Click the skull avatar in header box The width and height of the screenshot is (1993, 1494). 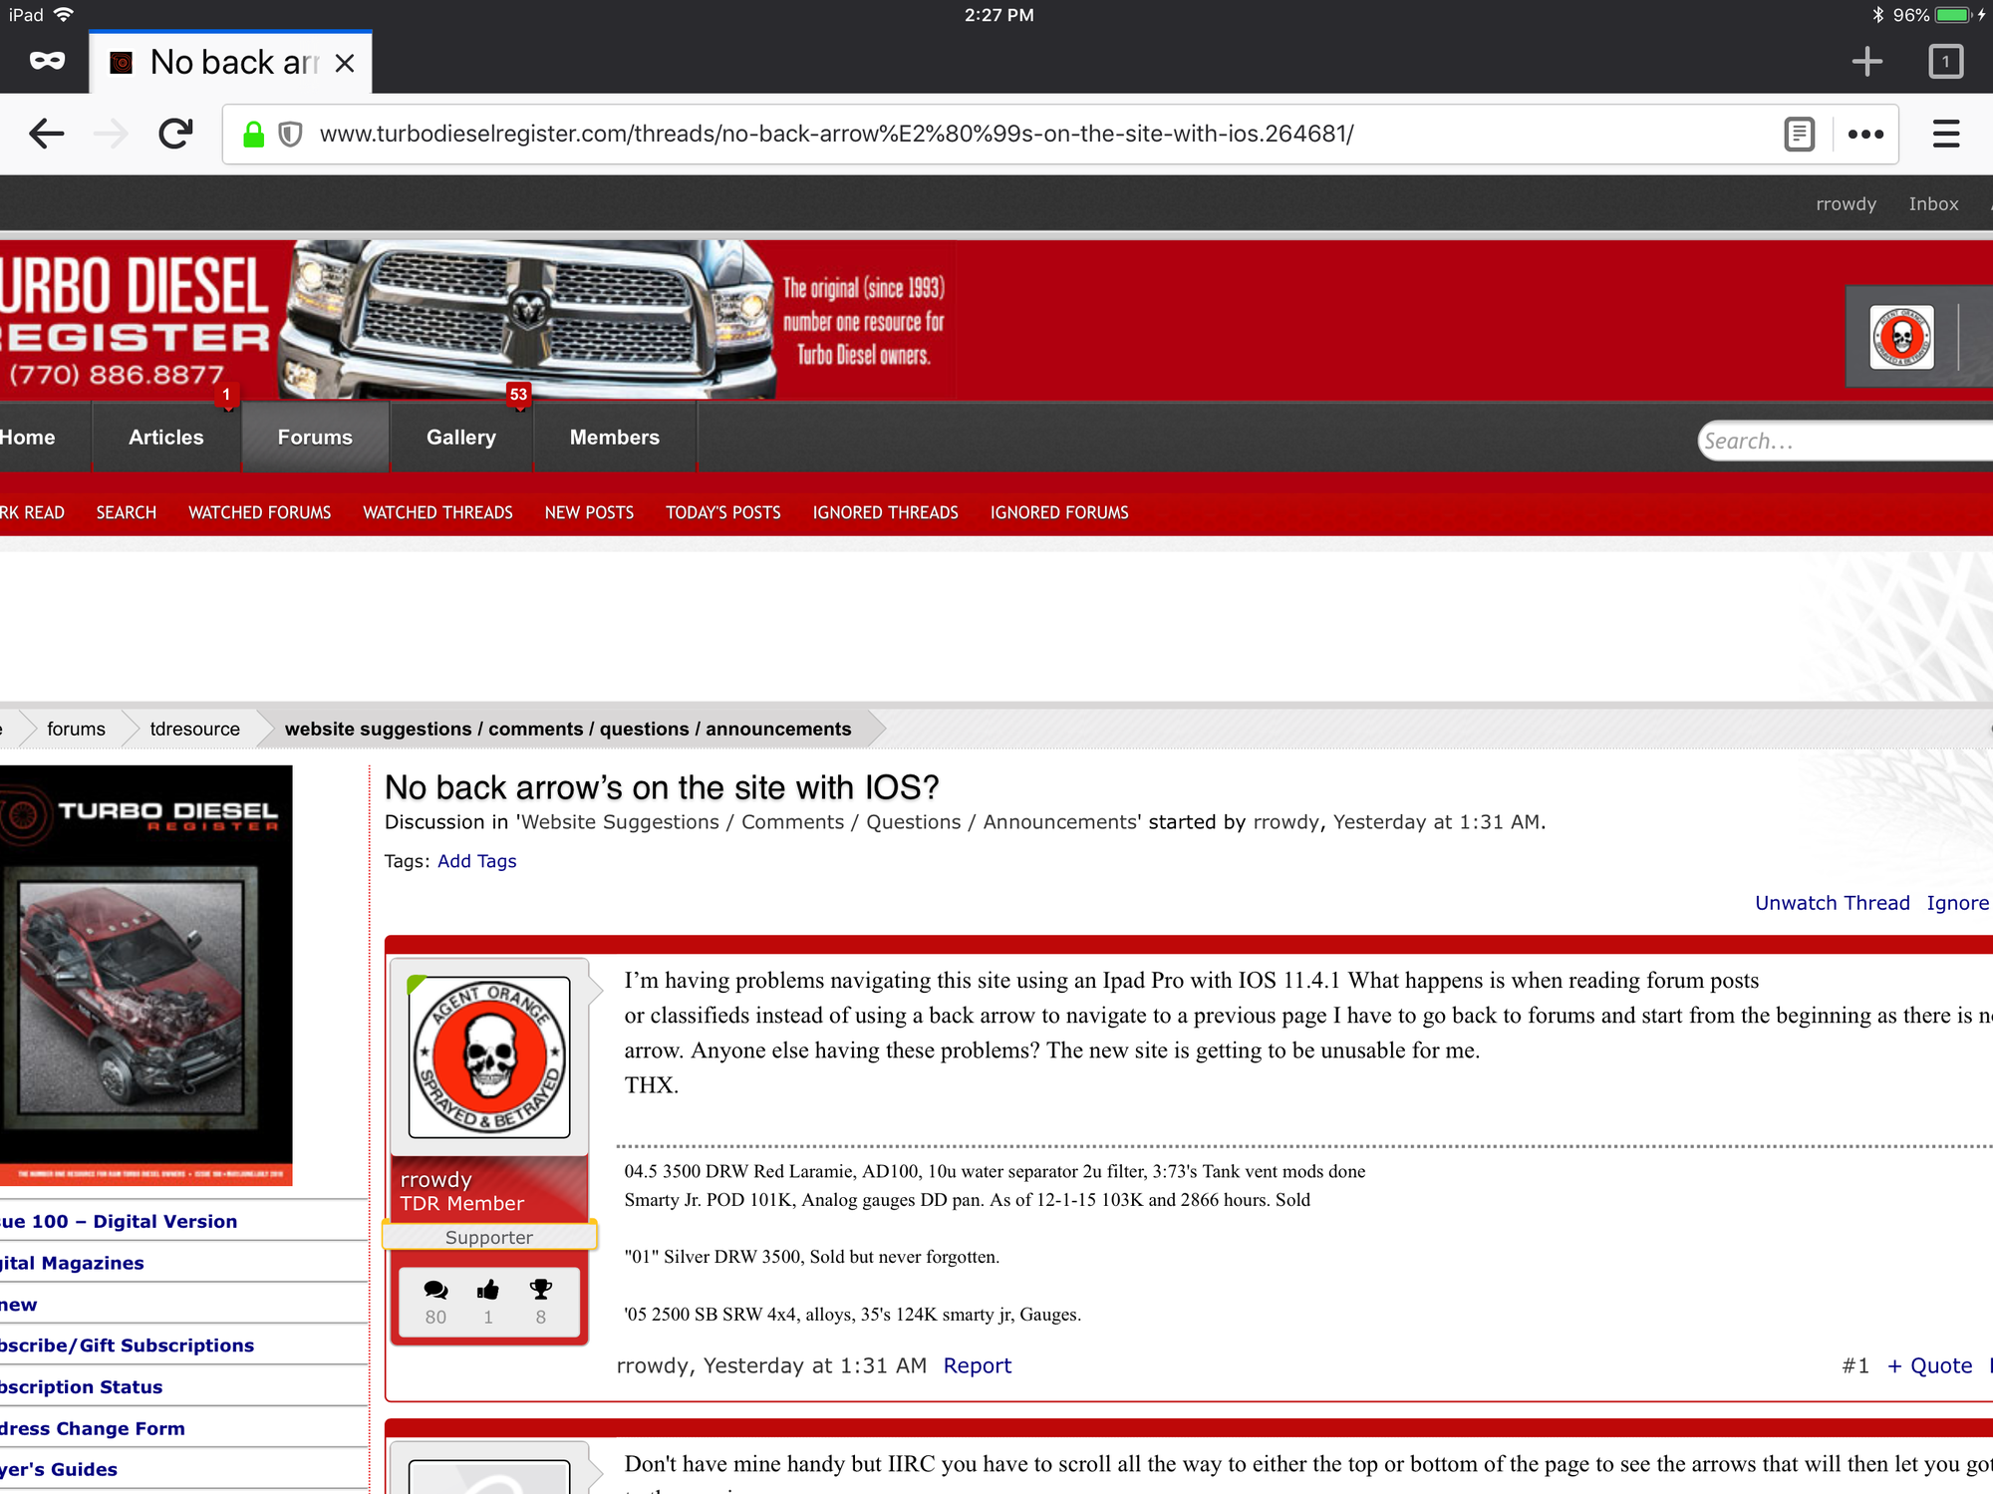1901,337
